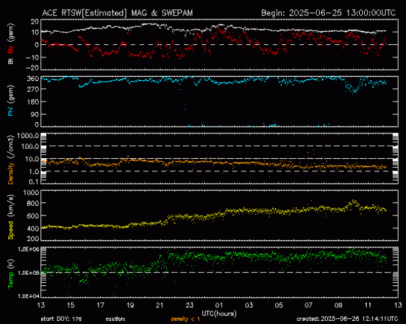
Task: Click the '1000.0' tick on the Density axis
Action: tap(29, 136)
